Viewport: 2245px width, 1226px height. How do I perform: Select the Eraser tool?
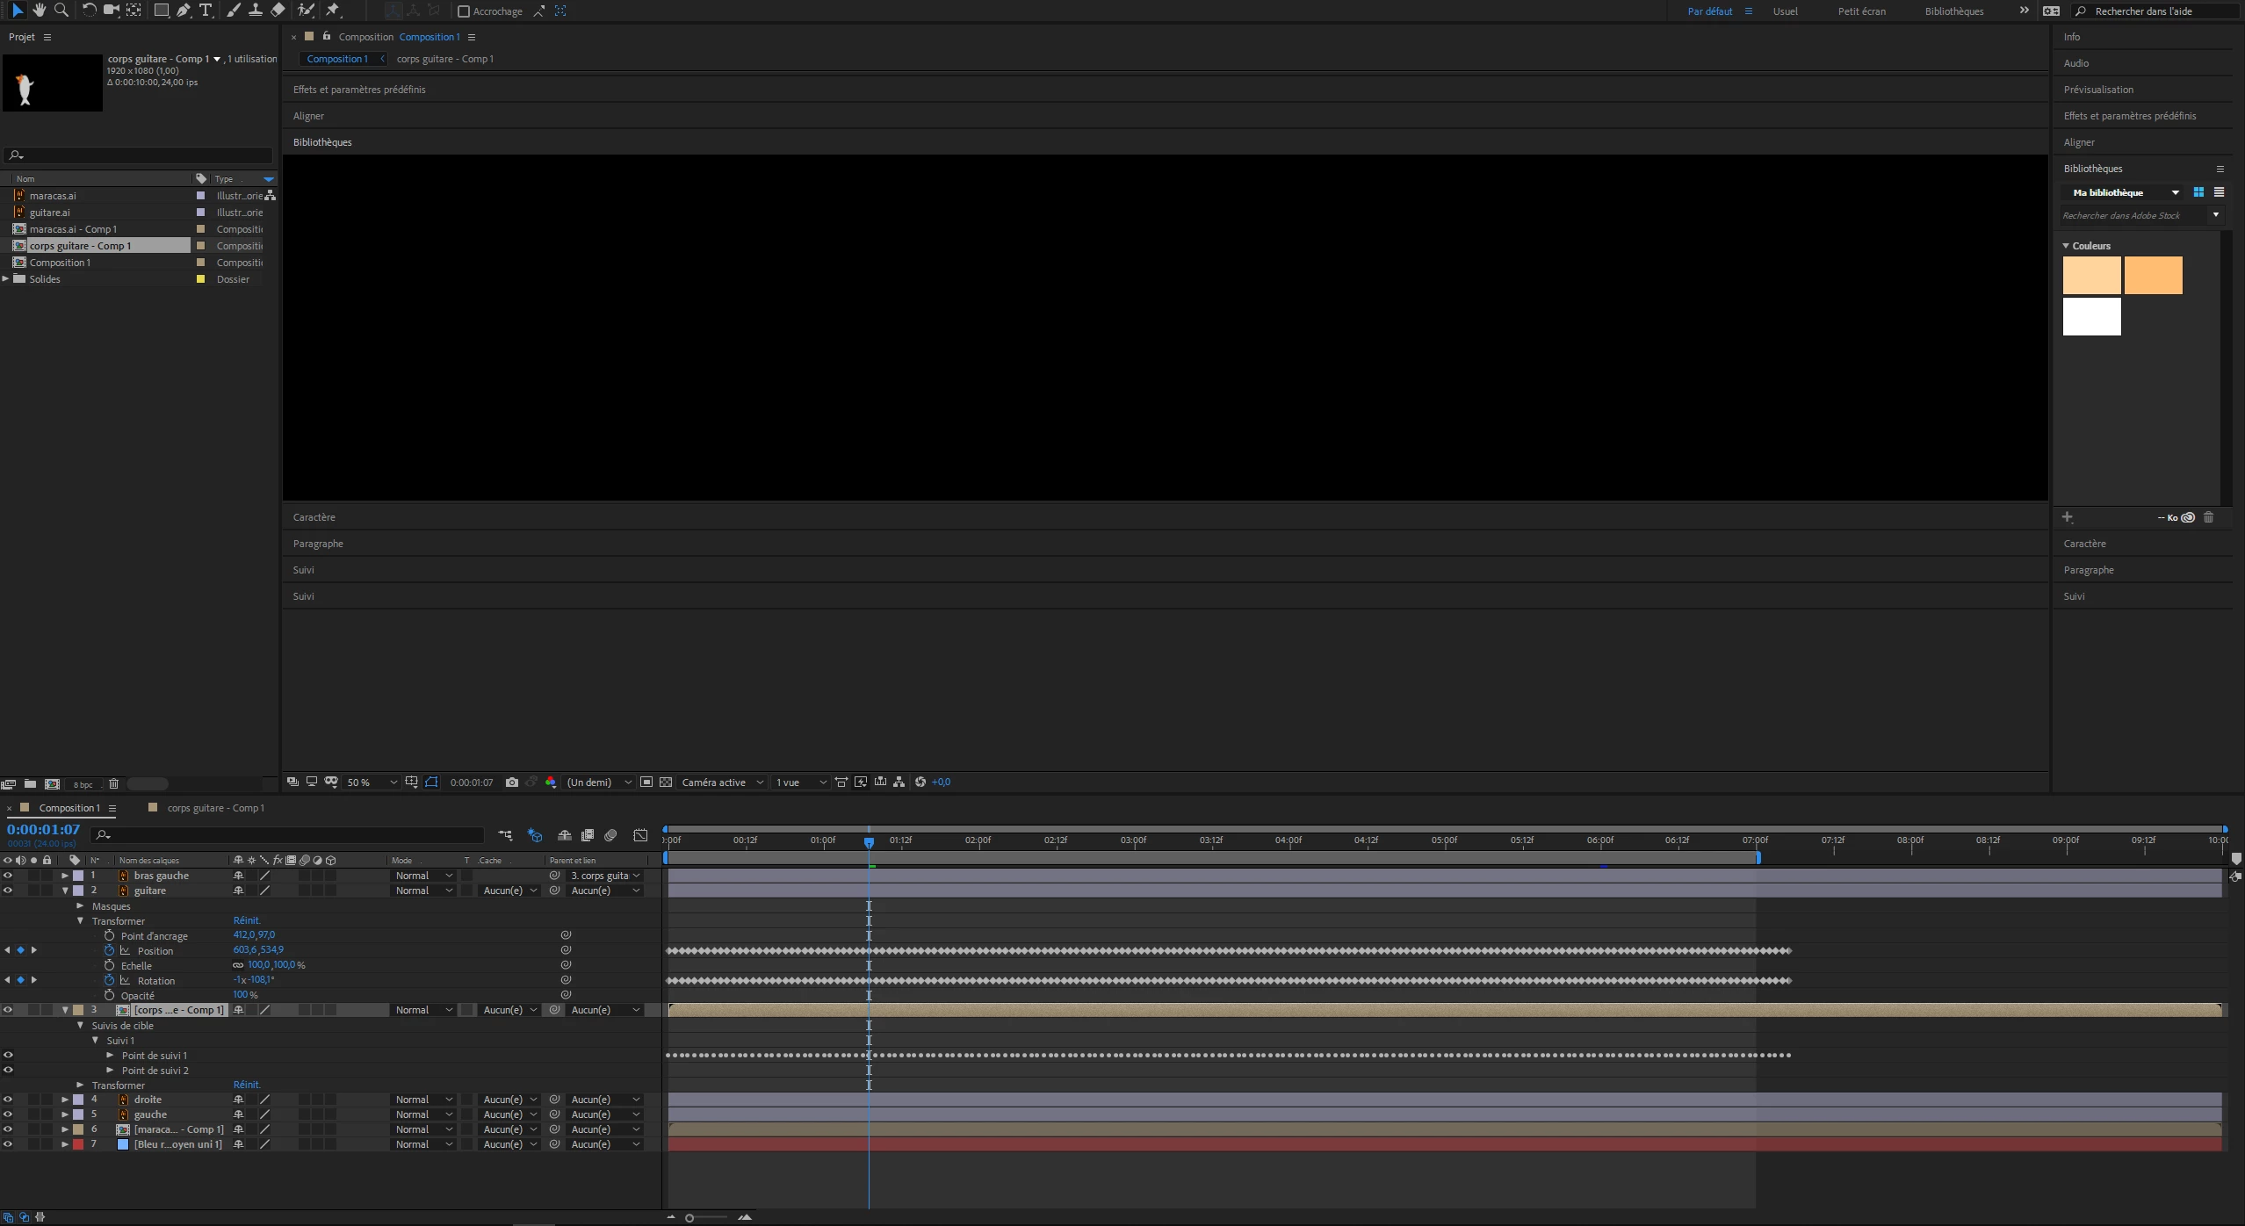click(278, 10)
